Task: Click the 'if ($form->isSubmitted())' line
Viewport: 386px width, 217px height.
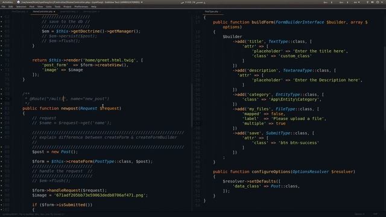Action: pyautogui.click(x=62, y=205)
